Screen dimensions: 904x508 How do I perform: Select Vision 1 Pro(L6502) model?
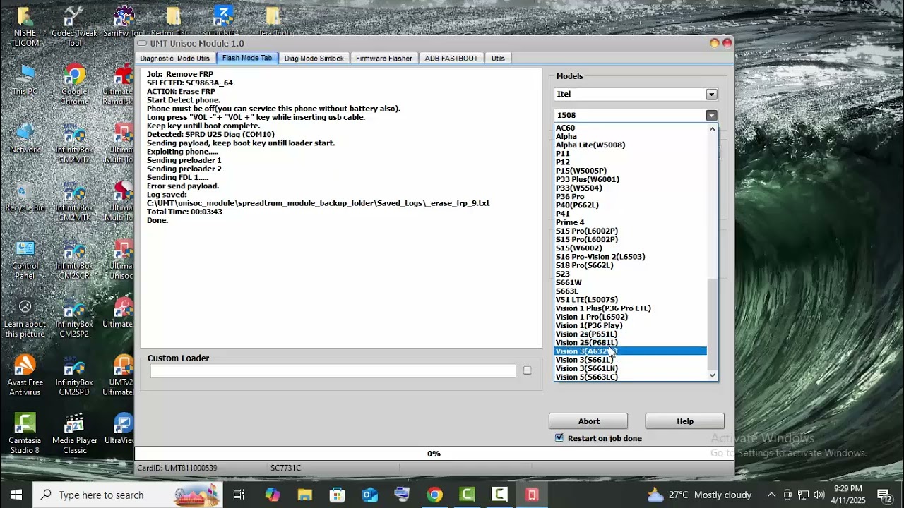(592, 317)
